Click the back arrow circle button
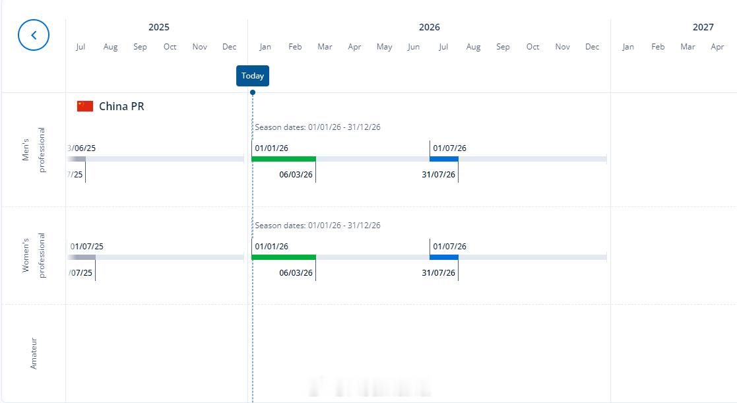This screenshot has width=737, height=403. (34, 35)
